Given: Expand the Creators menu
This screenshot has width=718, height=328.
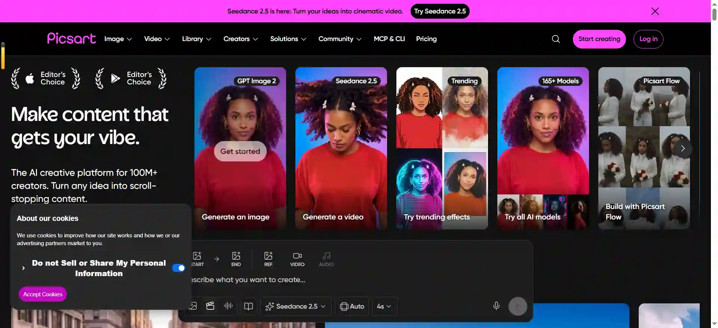Looking at the screenshot, I should (241, 39).
